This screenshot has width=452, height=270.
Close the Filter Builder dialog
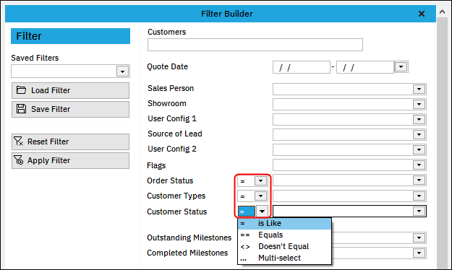422,14
